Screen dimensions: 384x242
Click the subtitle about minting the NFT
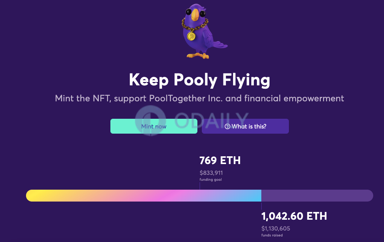[199, 98]
